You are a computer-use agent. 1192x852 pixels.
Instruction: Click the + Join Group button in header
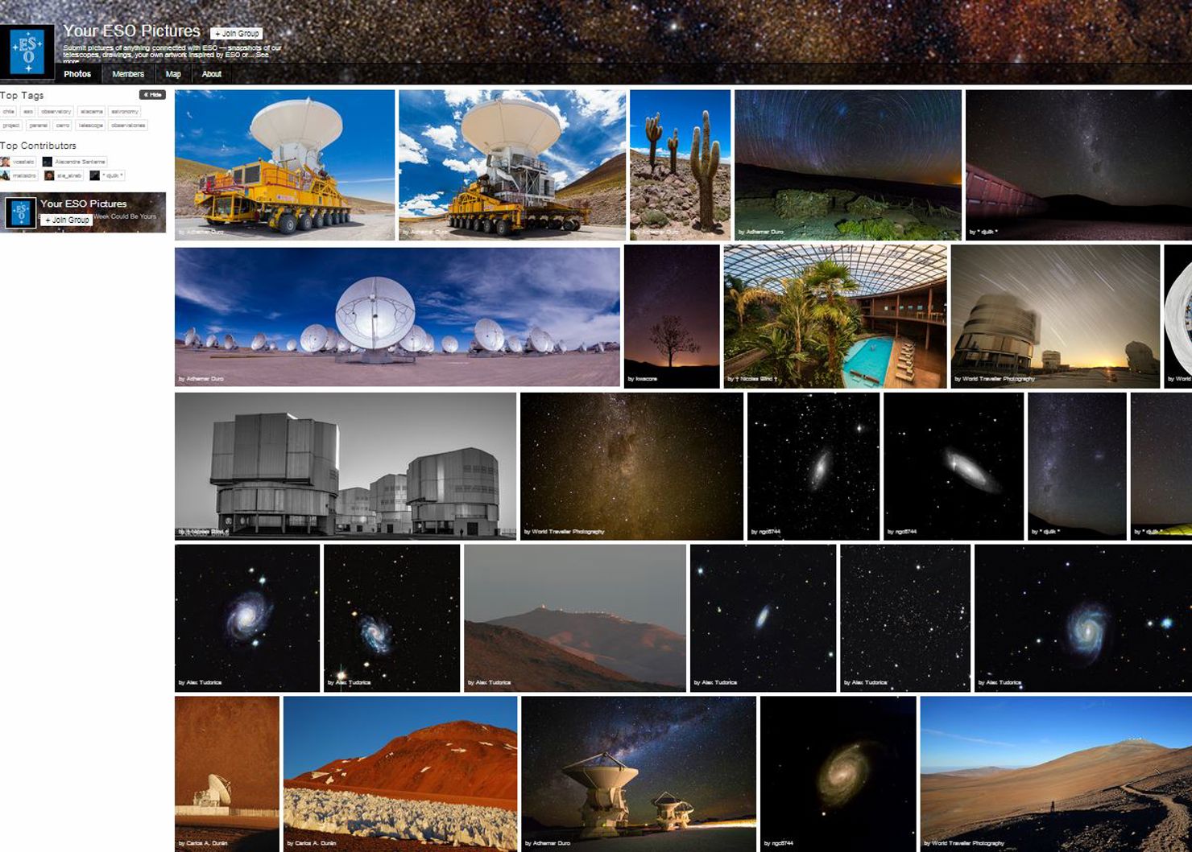click(x=236, y=34)
